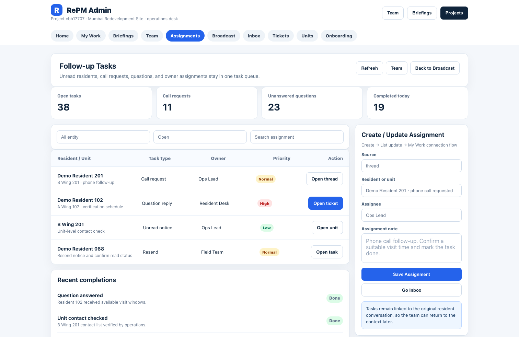Open the All entity filter dropdown
The width and height of the screenshot is (519, 337).
[103, 137]
